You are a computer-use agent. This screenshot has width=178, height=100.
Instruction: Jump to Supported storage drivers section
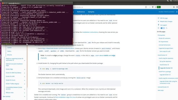pos(166,48)
